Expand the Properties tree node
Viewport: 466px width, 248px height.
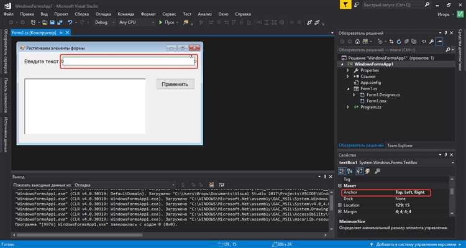(x=348, y=70)
